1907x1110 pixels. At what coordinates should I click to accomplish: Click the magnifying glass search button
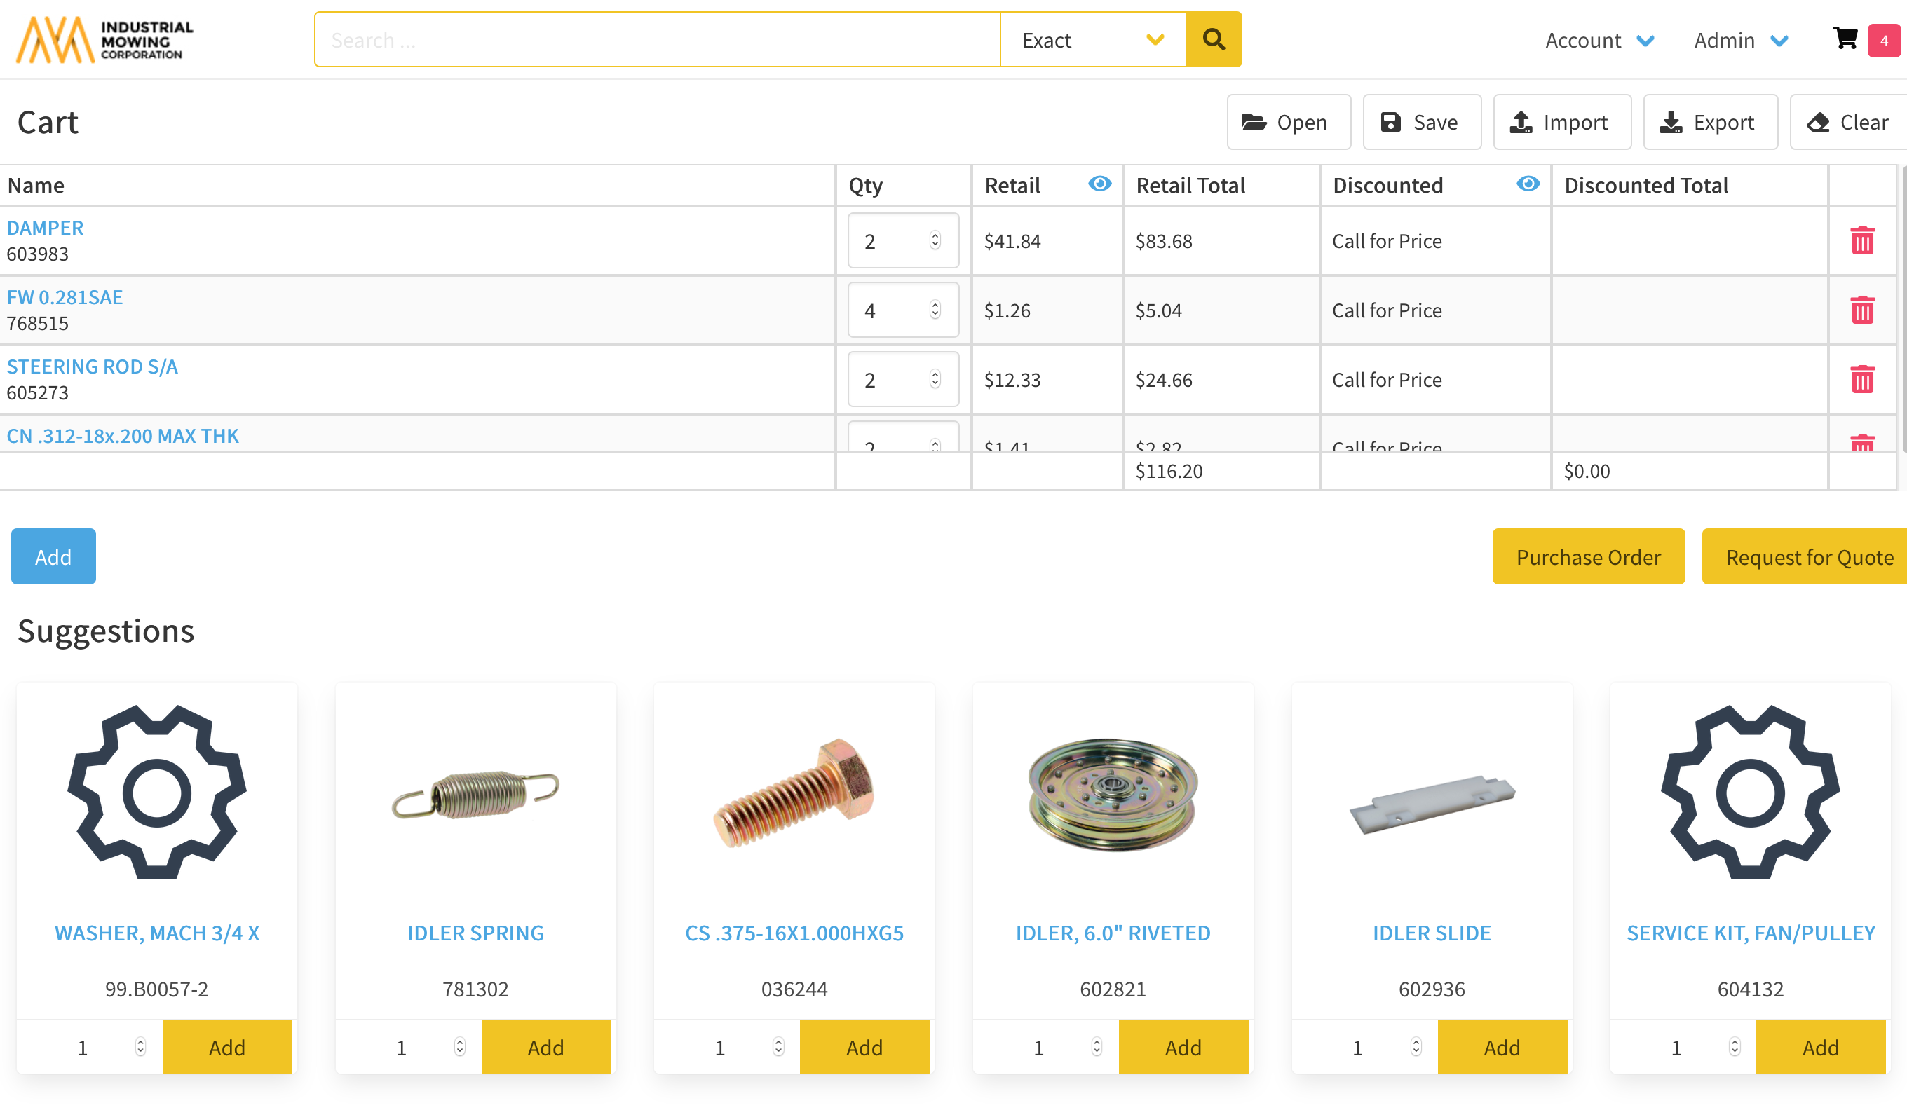(x=1213, y=39)
